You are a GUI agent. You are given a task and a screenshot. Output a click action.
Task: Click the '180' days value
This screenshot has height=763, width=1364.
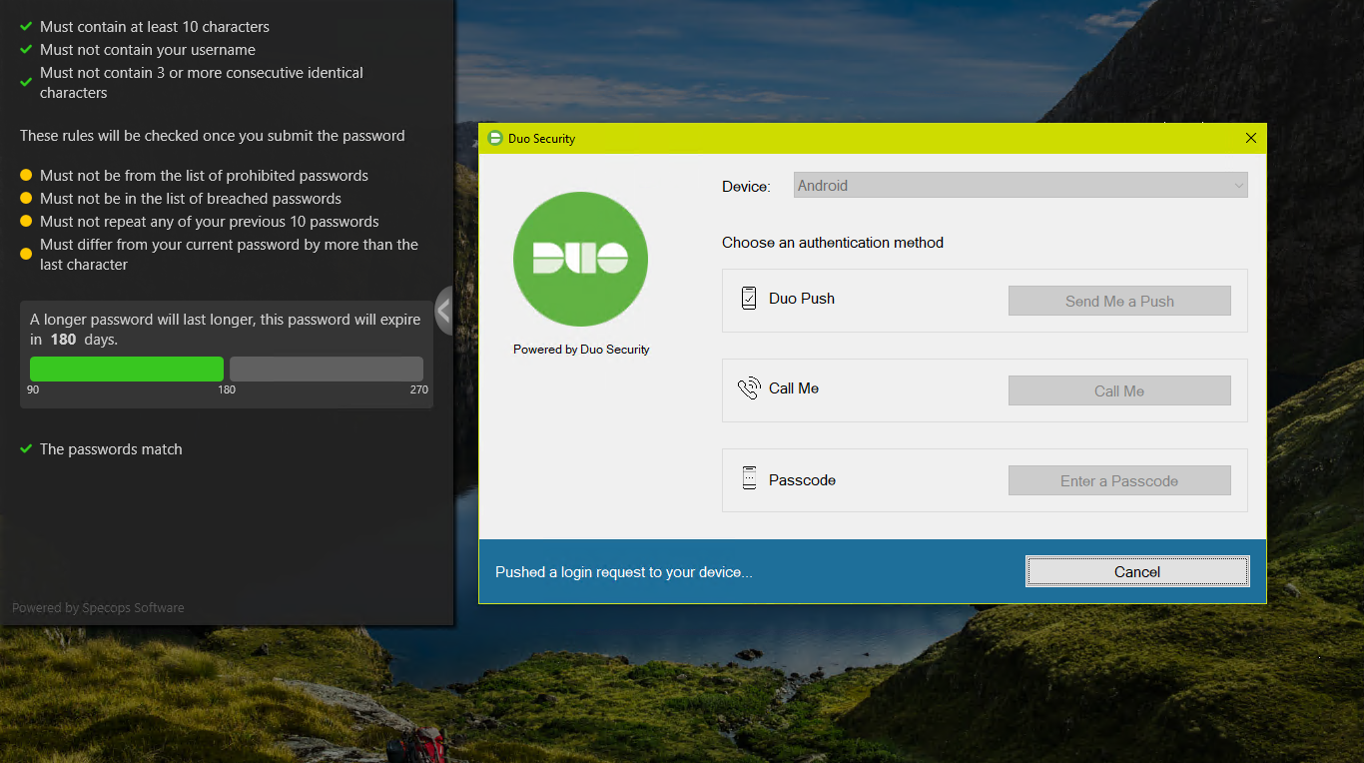click(63, 340)
